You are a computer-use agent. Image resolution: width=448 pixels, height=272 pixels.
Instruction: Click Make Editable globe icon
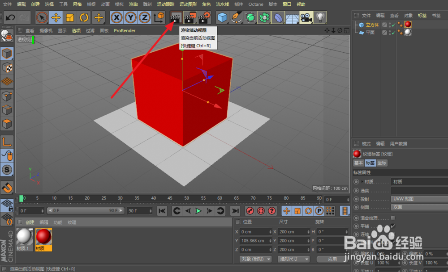pyautogui.click(x=7, y=36)
